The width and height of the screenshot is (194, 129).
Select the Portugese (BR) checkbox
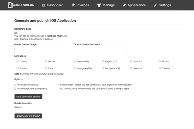[x=74, y=68]
